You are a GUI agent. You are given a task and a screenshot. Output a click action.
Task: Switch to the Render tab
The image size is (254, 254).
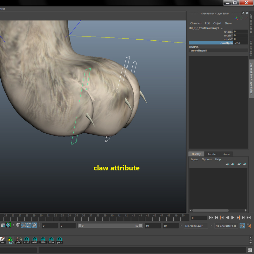click(x=212, y=154)
